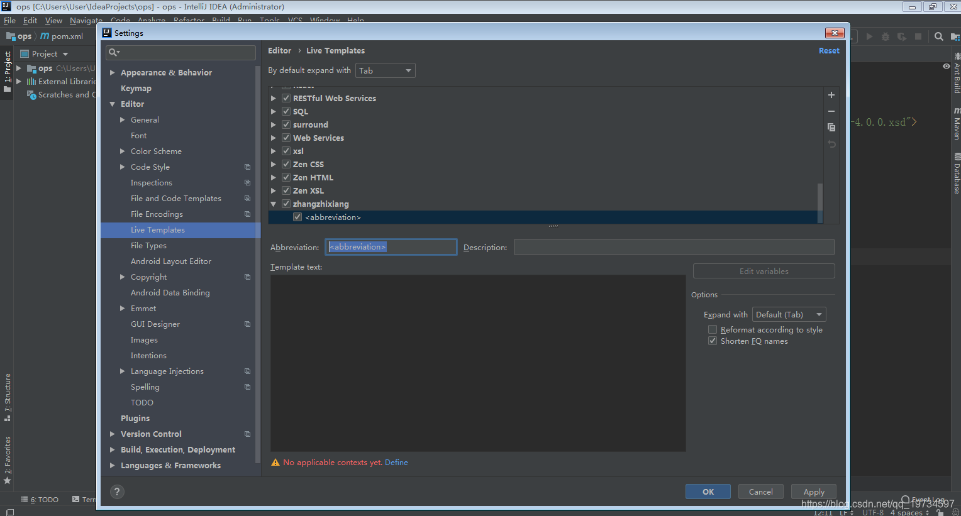Screen dimensions: 961x516
Task: Open the Database tool window stripe
Action: click(957, 173)
